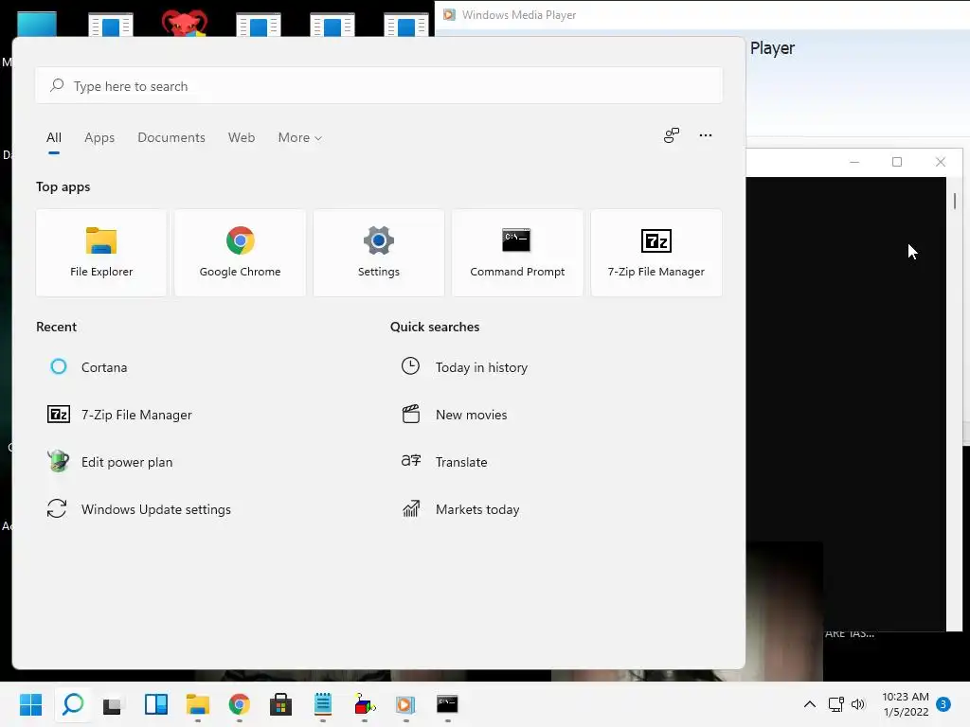Open colored blocks app on taskbar
Screen dimensions: 970x727
(365, 704)
